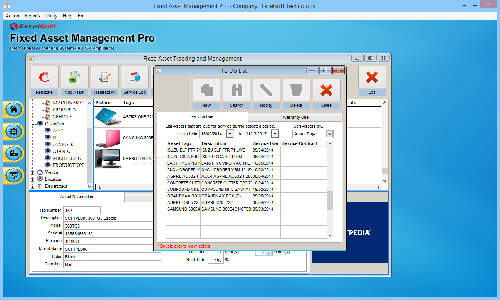The height and width of the screenshot is (300, 500).
Task: Expand the Location tree node
Action: [x=33, y=180]
